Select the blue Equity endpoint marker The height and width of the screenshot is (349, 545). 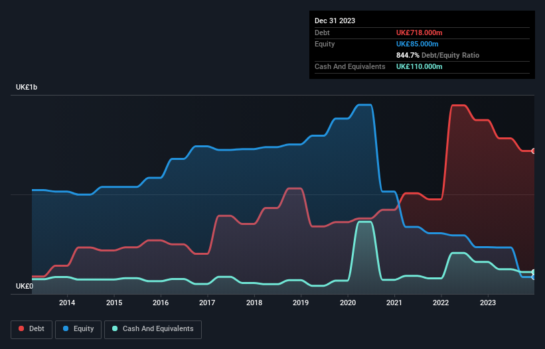point(534,277)
